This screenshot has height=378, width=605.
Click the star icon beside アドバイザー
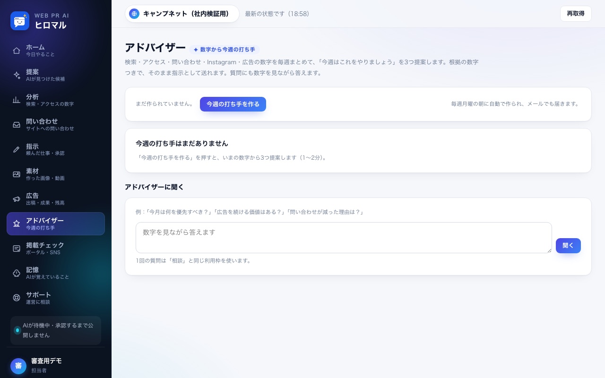pyautogui.click(x=17, y=223)
